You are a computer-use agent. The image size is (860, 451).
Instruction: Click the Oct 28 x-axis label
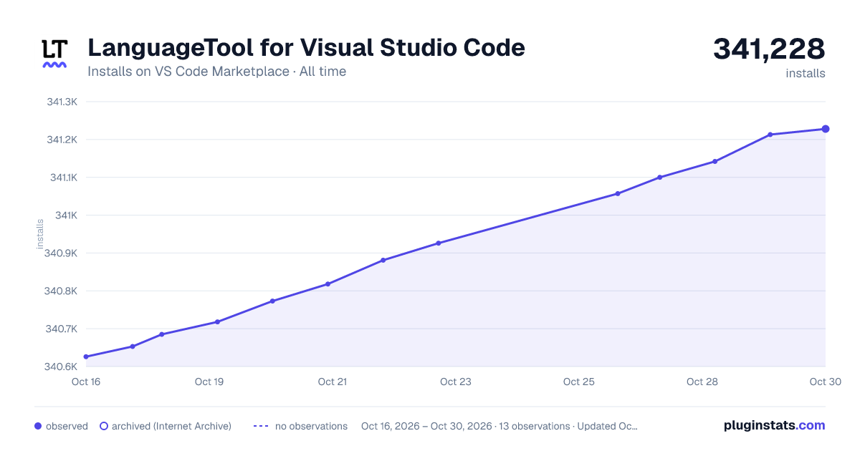tap(702, 382)
